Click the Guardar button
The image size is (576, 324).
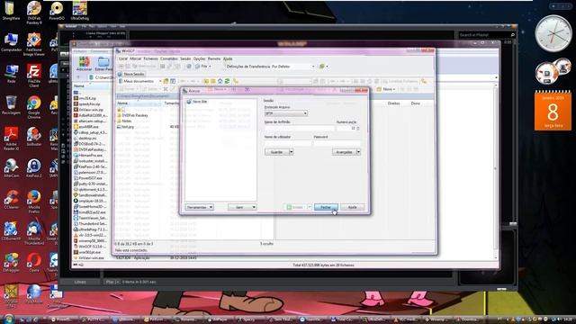click(276, 152)
